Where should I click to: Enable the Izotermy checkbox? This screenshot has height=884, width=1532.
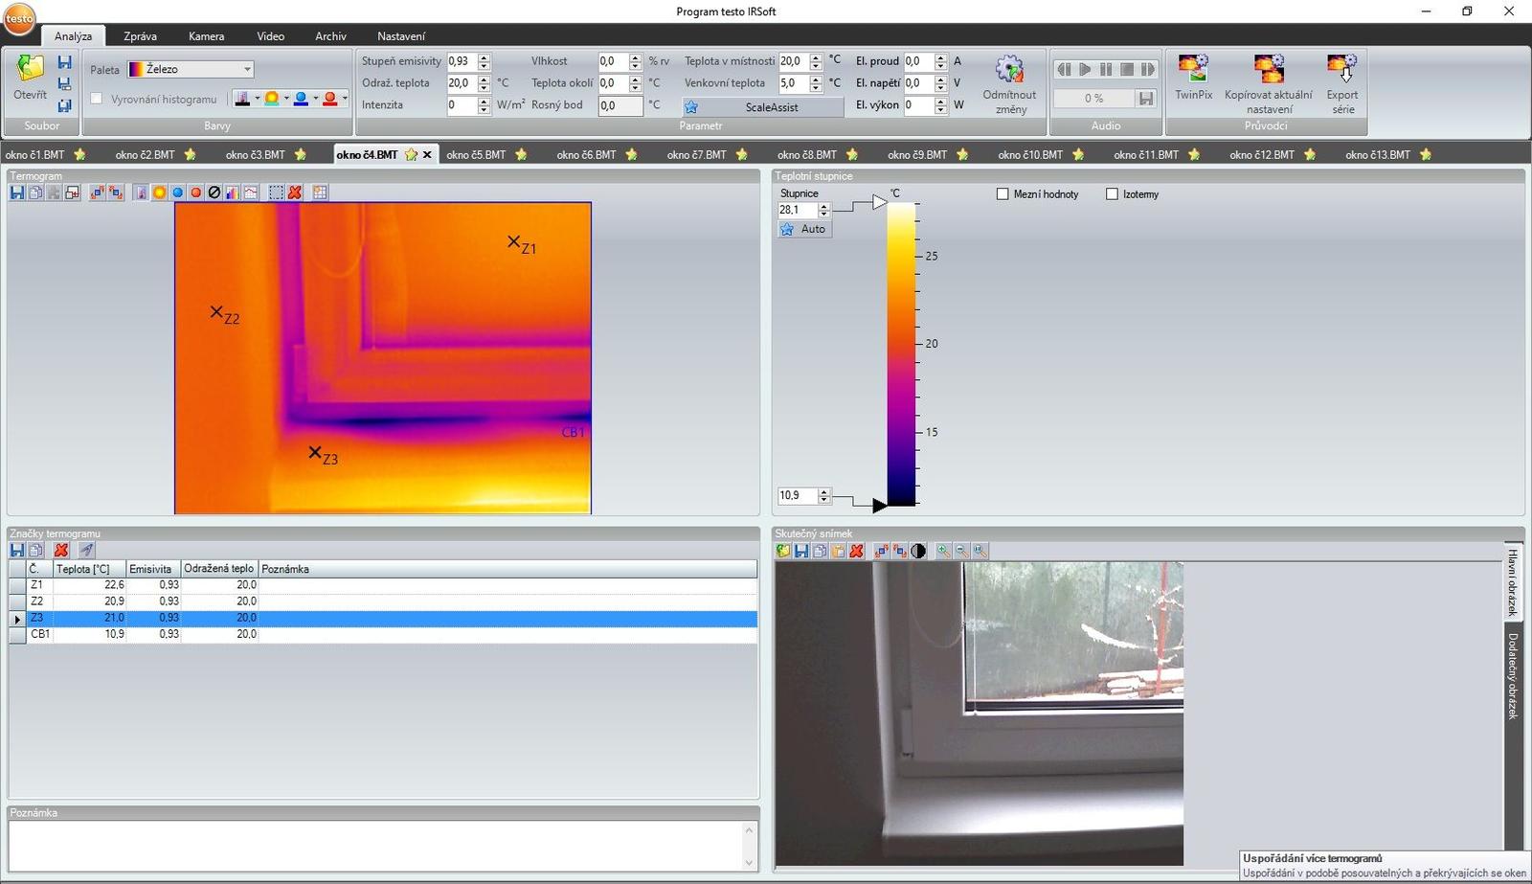pos(1112,194)
